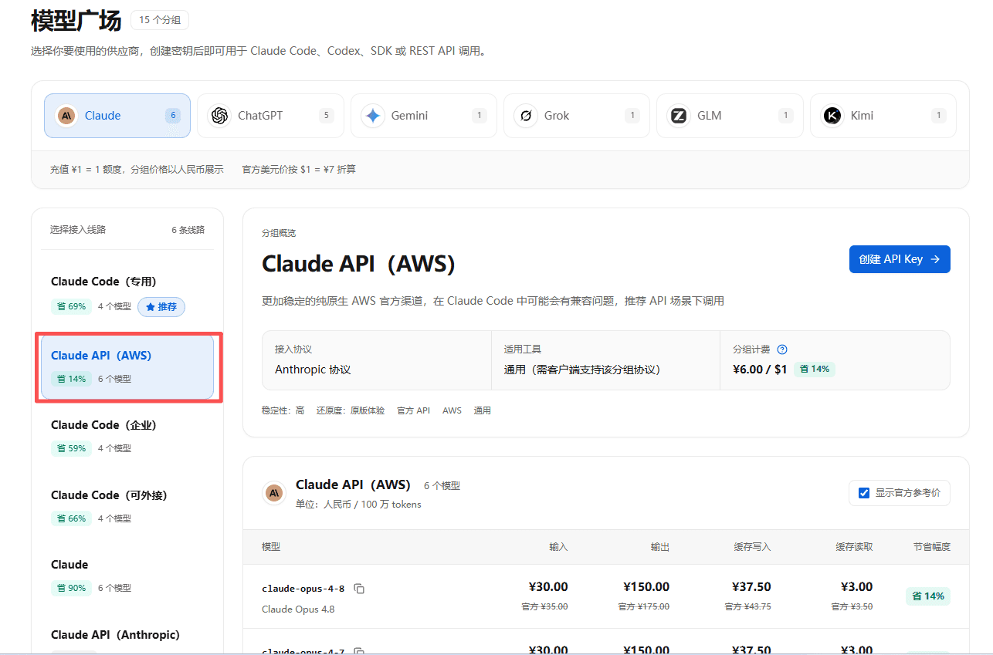
Task: Click the 省 69% badge in the sidebar
Action: click(71, 307)
